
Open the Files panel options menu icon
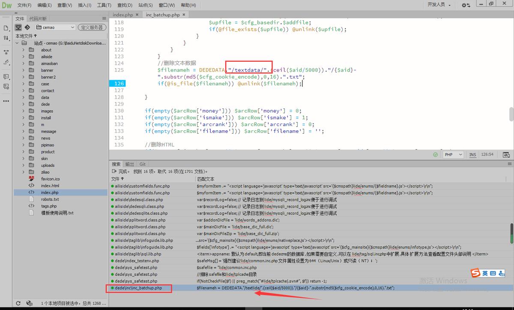pyautogui.click(x=104, y=18)
